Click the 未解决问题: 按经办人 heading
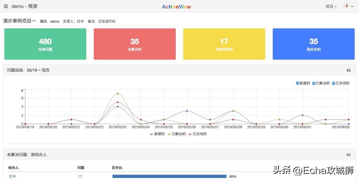The height and width of the screenshot is (180, 359). click(27, 155)
